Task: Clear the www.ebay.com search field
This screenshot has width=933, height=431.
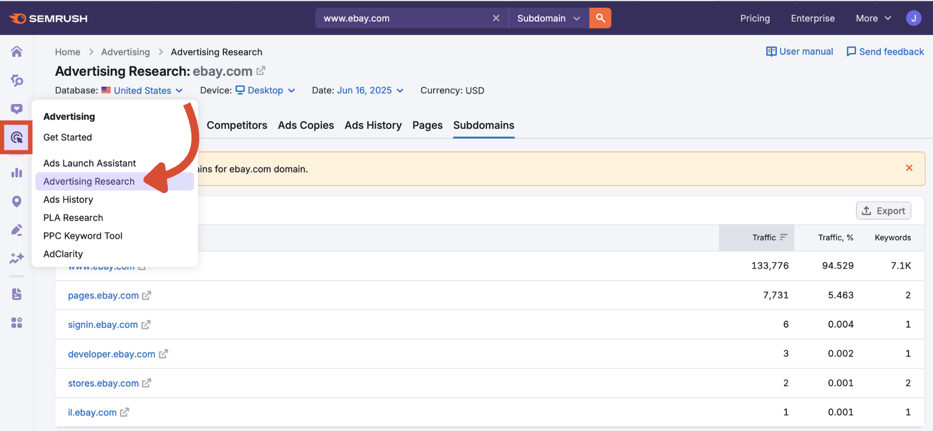Action: point(496,18)
